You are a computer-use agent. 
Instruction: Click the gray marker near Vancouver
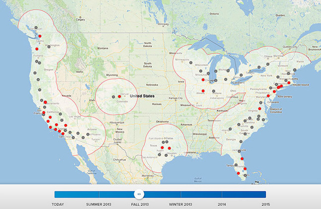coord(36,28)
